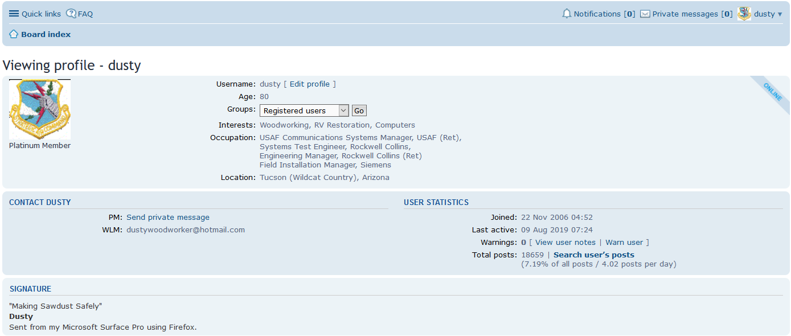Click the Go button next to Groups
791x336 pixels.
point(359,110)
